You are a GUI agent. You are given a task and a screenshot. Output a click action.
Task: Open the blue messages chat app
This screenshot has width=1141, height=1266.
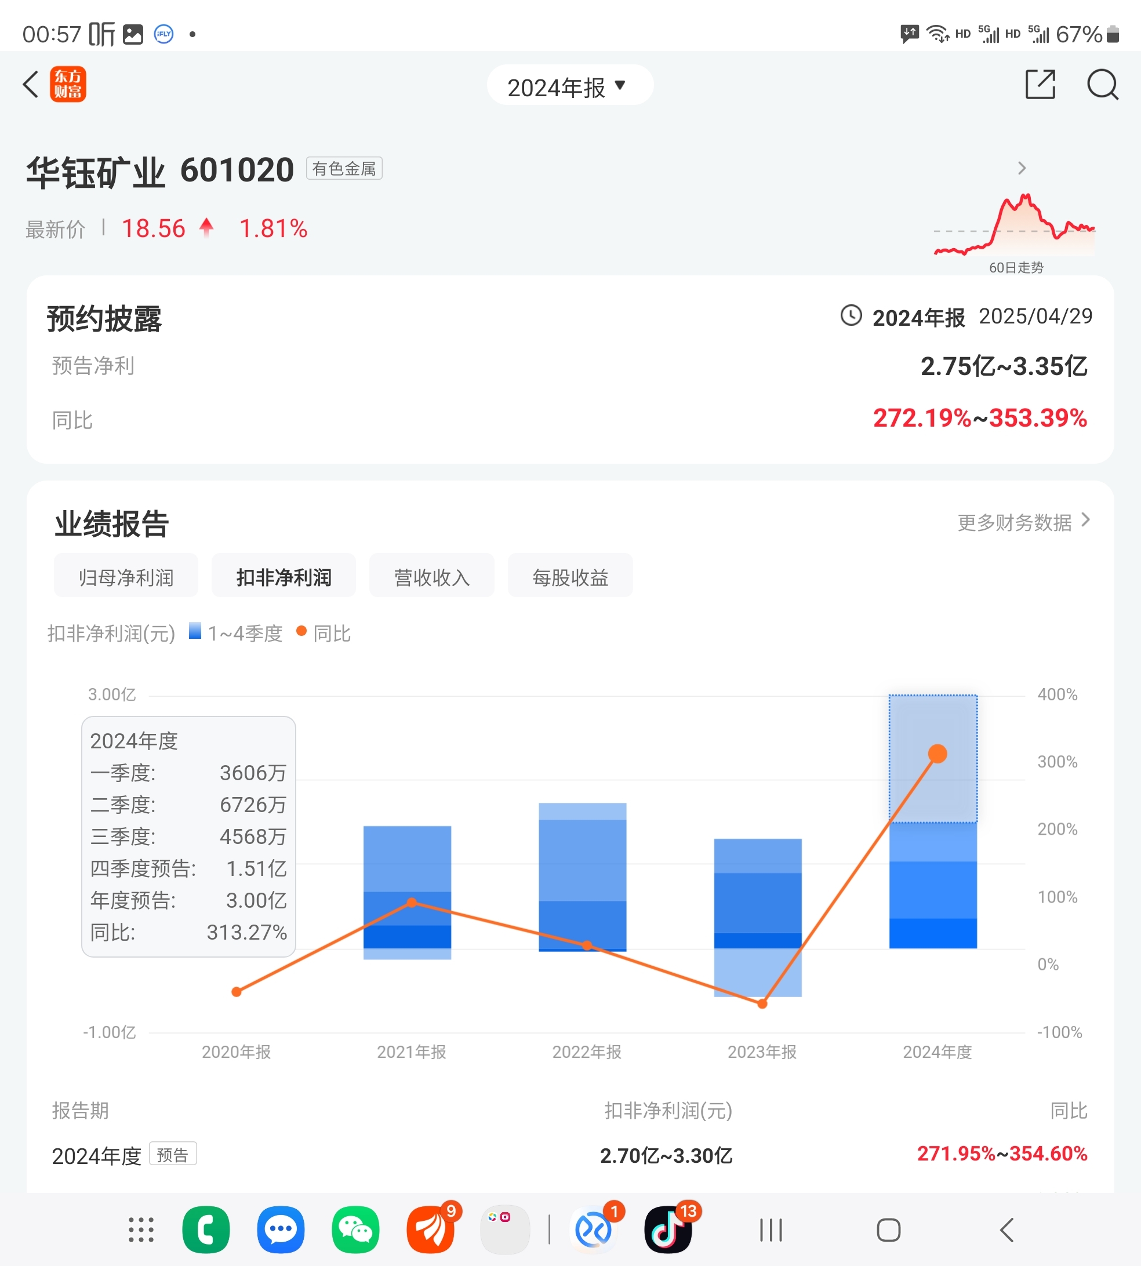coord(280,1229)
